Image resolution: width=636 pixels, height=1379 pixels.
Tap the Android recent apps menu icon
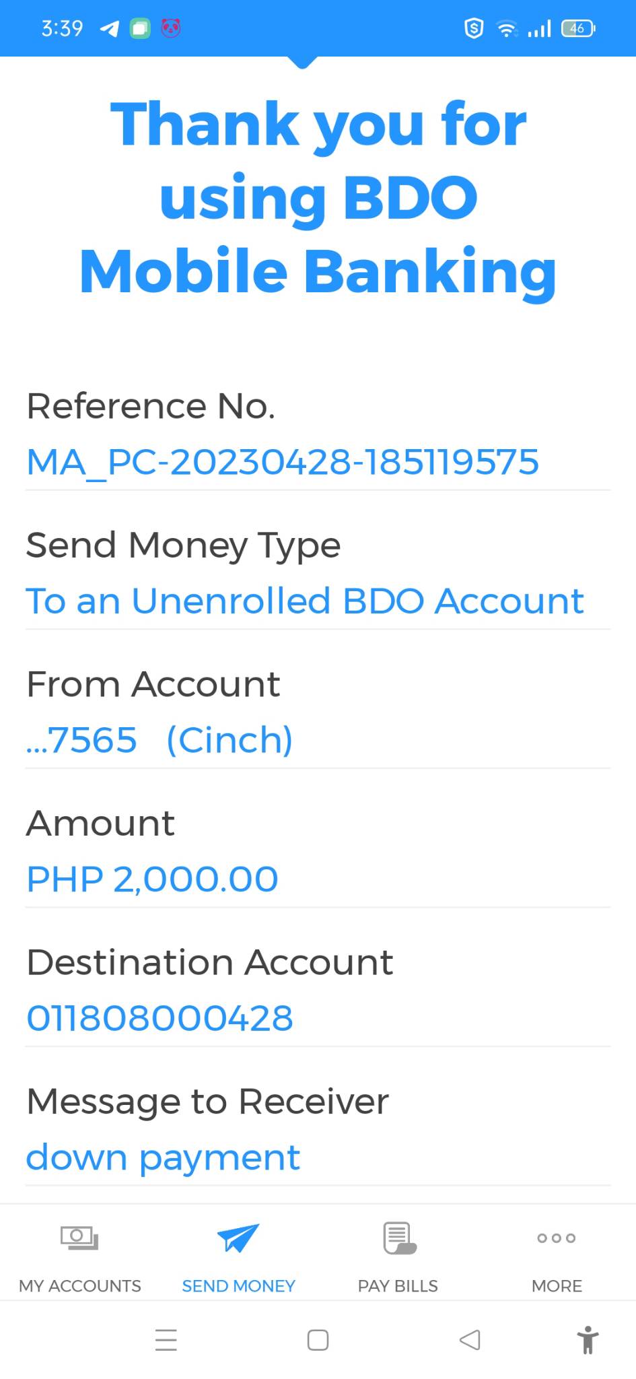click(x=166, y=1340)
